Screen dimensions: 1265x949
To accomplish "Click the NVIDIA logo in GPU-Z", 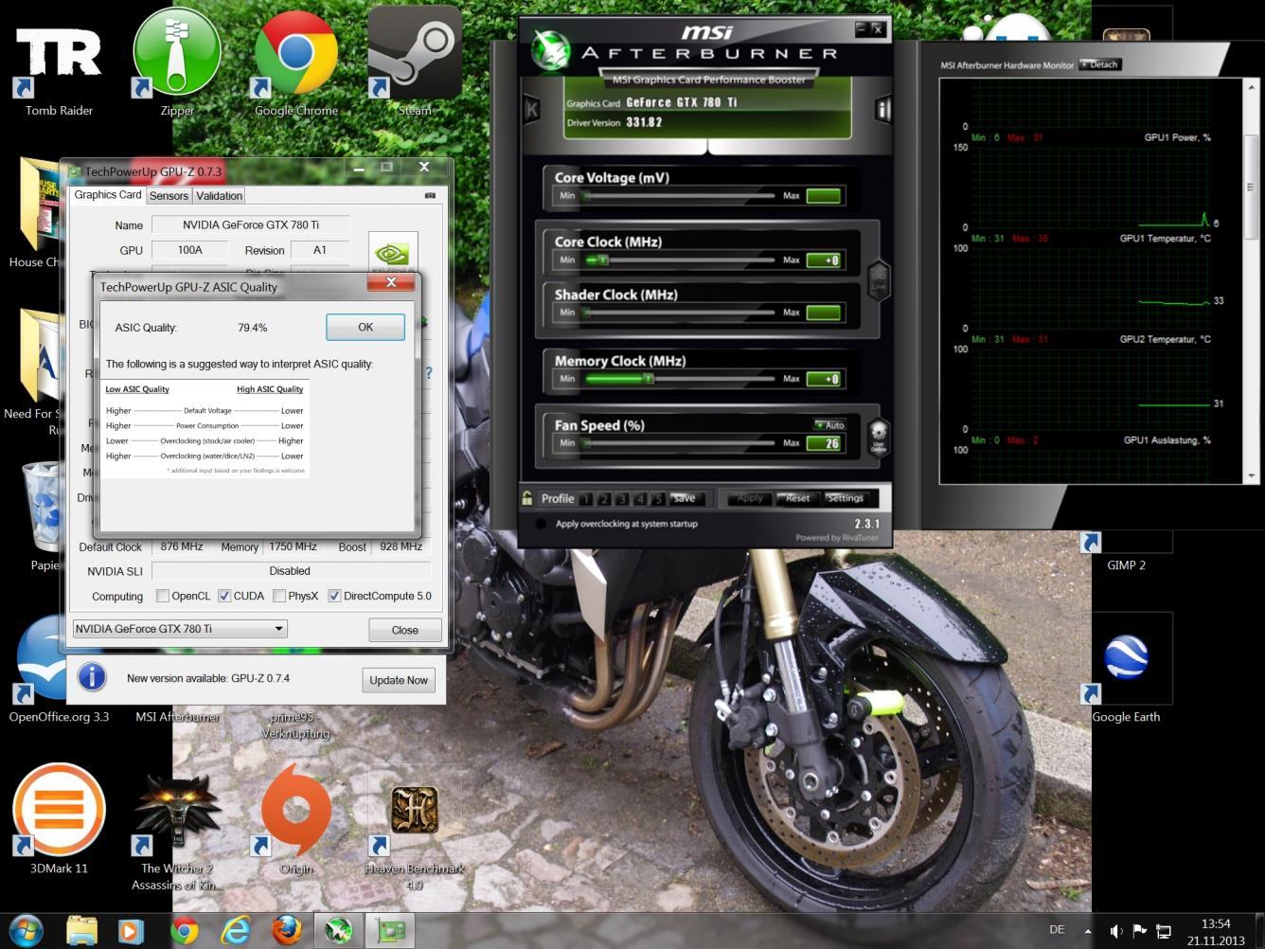I will point(392,254).
